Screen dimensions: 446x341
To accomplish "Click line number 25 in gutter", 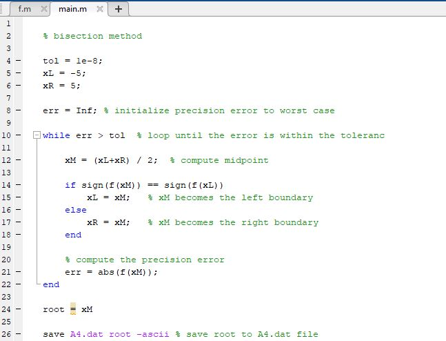I will (6, 322).
